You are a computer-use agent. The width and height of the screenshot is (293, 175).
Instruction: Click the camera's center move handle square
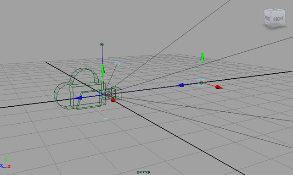tap(103, 95)
